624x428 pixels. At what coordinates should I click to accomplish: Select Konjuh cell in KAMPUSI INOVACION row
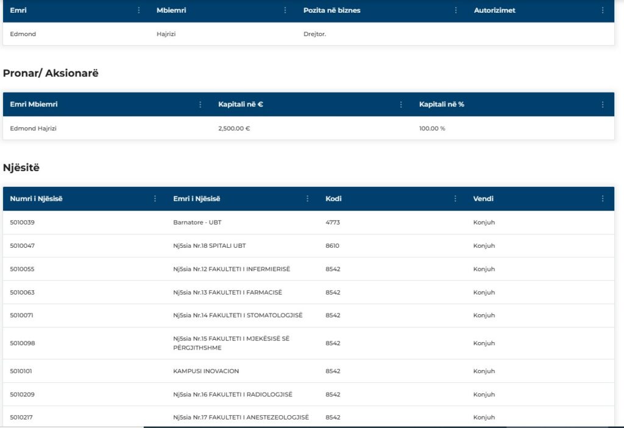point(484,371)
